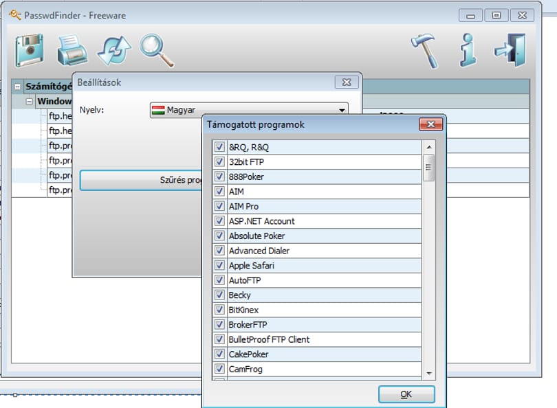The width and height of the screenshot is (557, 408).
Task: Uncheck the BitKinex checkbox
Action: 219,309
